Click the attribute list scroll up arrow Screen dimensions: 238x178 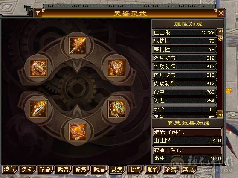tap(220, 32)
